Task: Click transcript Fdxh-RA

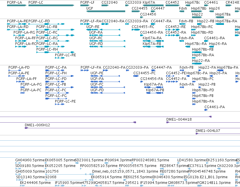Action: pos(182,41)
